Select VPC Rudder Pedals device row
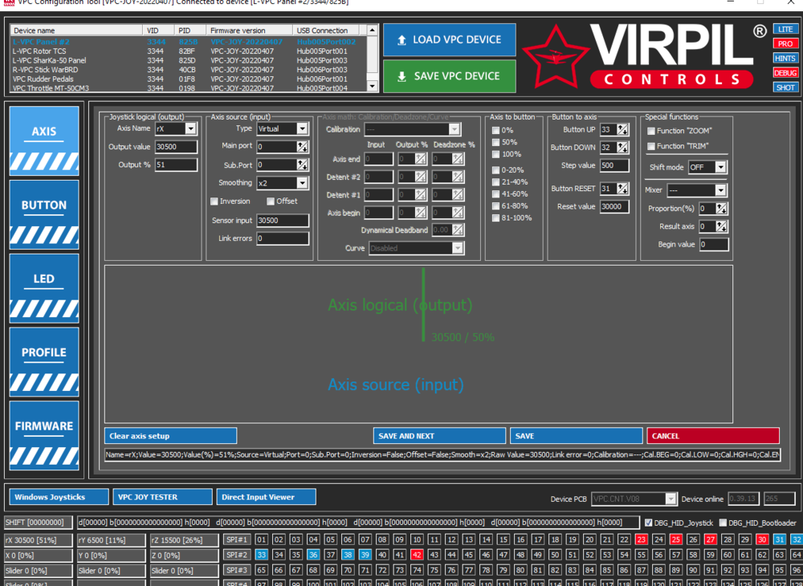Image resolution: width=803 pixels, height=586 pixels. tap(189, 79)
